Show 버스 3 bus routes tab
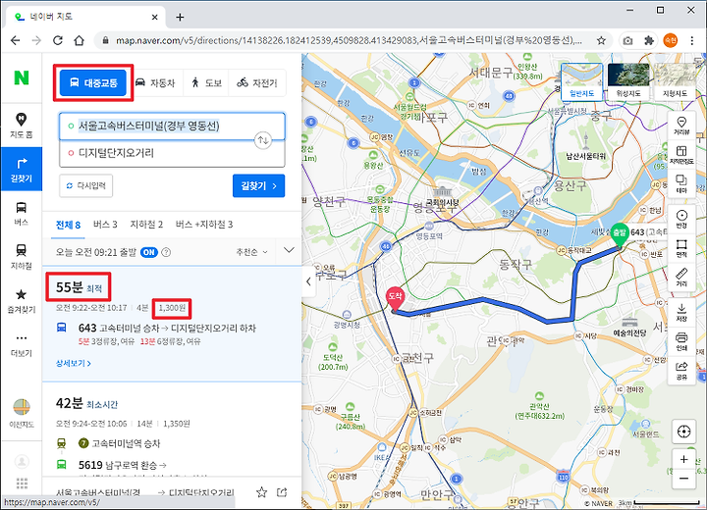 [105, 225]
